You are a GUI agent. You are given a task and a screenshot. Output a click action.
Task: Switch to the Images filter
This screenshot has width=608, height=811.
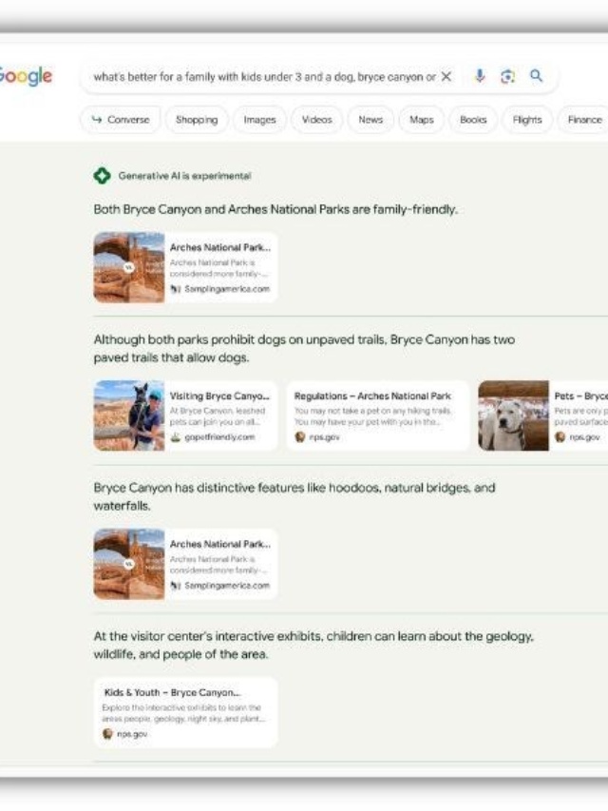coord(259,120)
